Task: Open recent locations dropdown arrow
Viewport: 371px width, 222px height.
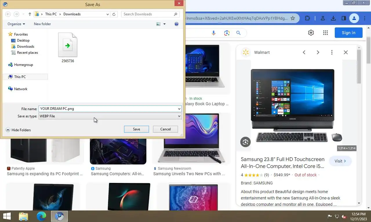Action: coord(23,14)
